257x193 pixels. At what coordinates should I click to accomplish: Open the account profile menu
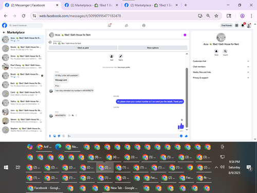pos(249,26)
